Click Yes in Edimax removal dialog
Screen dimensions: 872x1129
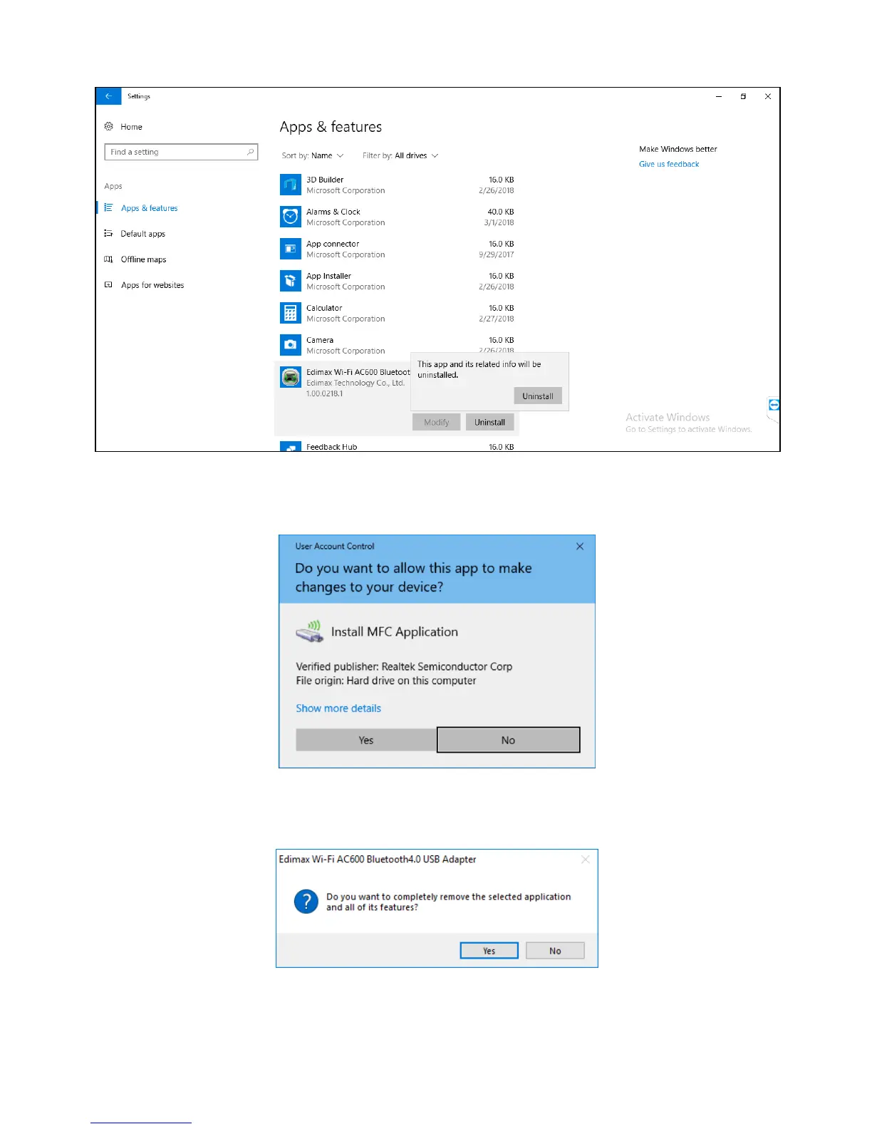489,951
